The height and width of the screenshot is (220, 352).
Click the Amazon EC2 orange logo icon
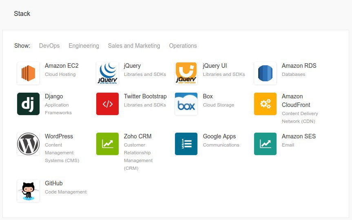pyautogui.click(x=28, y=73)
